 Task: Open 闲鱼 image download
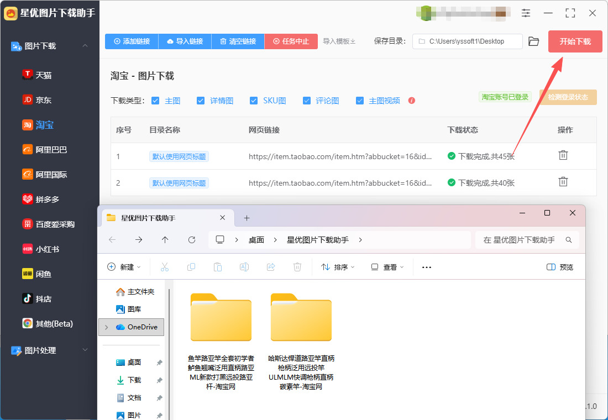(37, 274)
